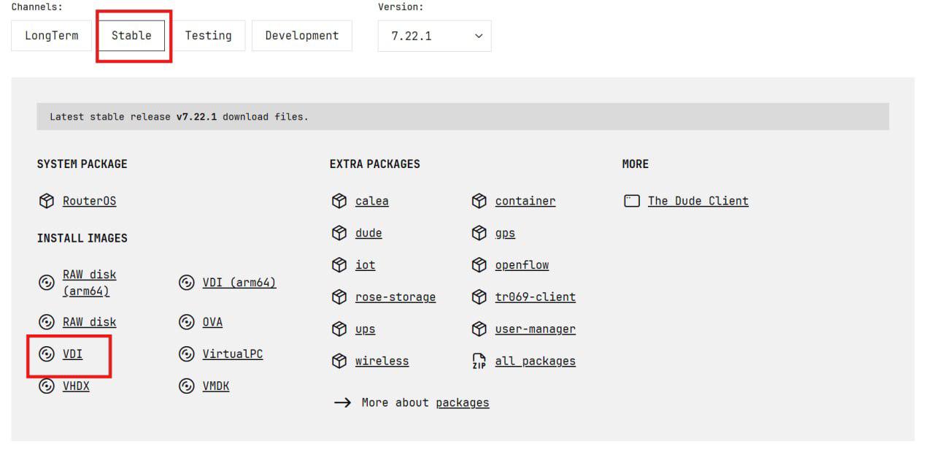This screenshot has width=934, height=455.
Task: Click the disc icon beside VMDK
Action: (187, 386)
